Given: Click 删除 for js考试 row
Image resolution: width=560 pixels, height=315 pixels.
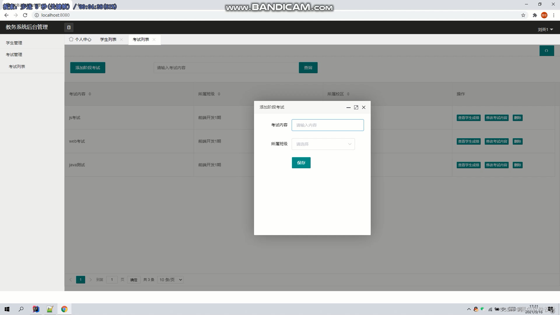Looking at the screenshot, I should click(517, 118).
